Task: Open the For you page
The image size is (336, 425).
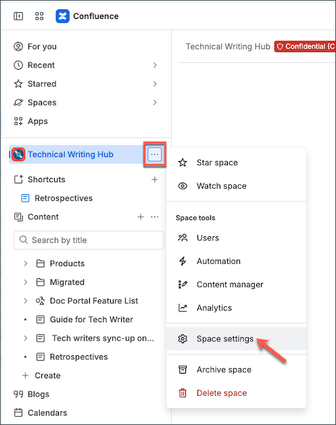Action: click(42, 47)
